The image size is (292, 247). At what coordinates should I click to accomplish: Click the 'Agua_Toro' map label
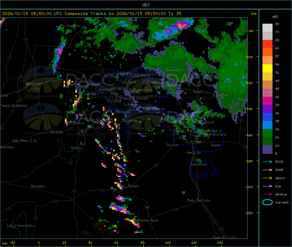[x=35, y=84]
